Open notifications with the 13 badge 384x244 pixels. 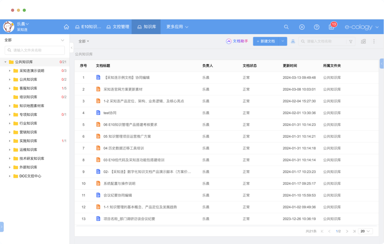[x=332, y=27]
